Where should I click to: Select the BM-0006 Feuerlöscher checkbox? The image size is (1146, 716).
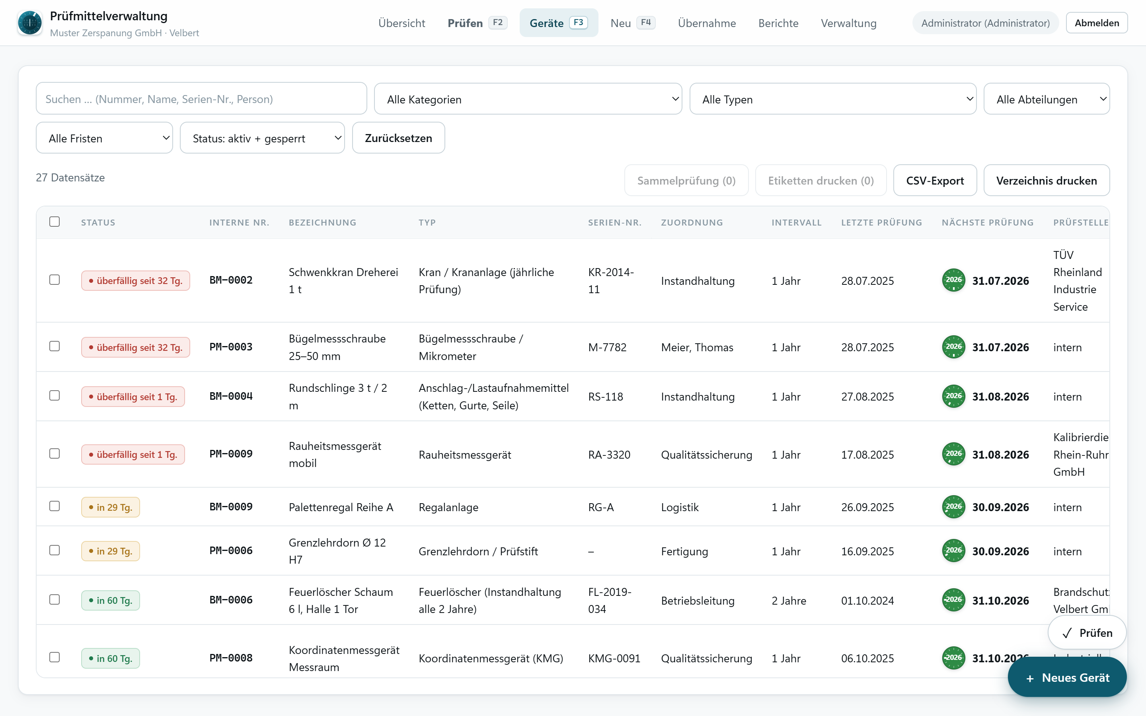click(55, 599)
